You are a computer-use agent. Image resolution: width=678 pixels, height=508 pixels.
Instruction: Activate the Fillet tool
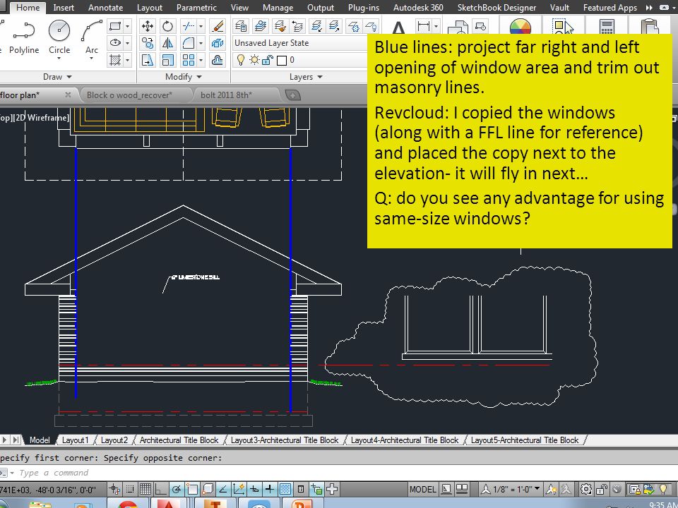tap(188, 43)
